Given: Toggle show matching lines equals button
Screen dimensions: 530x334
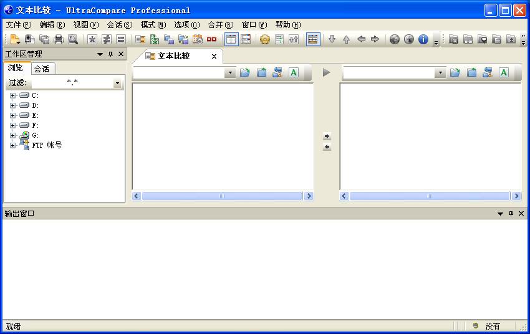Looking at the screenshot, I should point(121,39).
